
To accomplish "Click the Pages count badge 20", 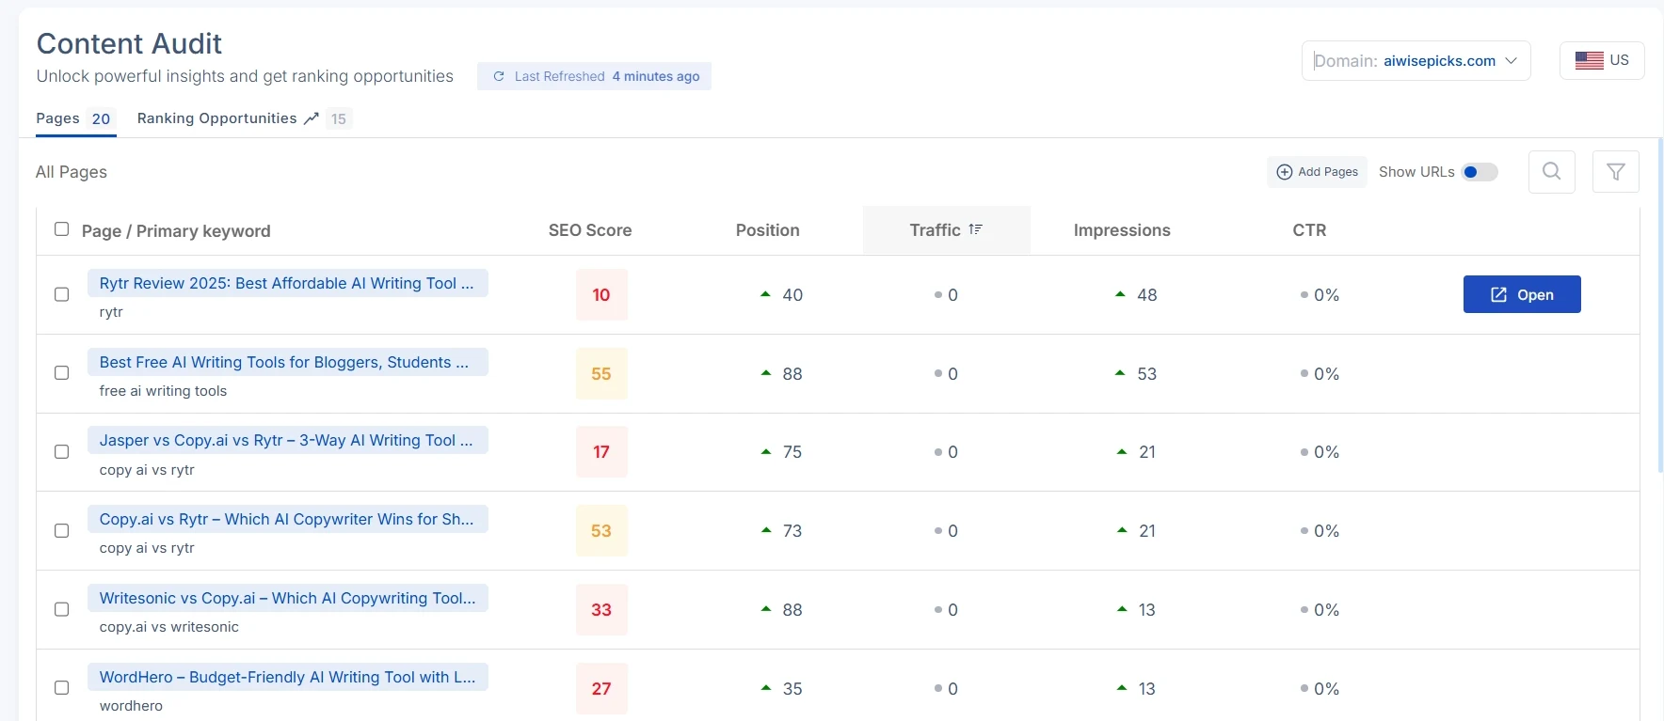I will [x=101, y=118].
